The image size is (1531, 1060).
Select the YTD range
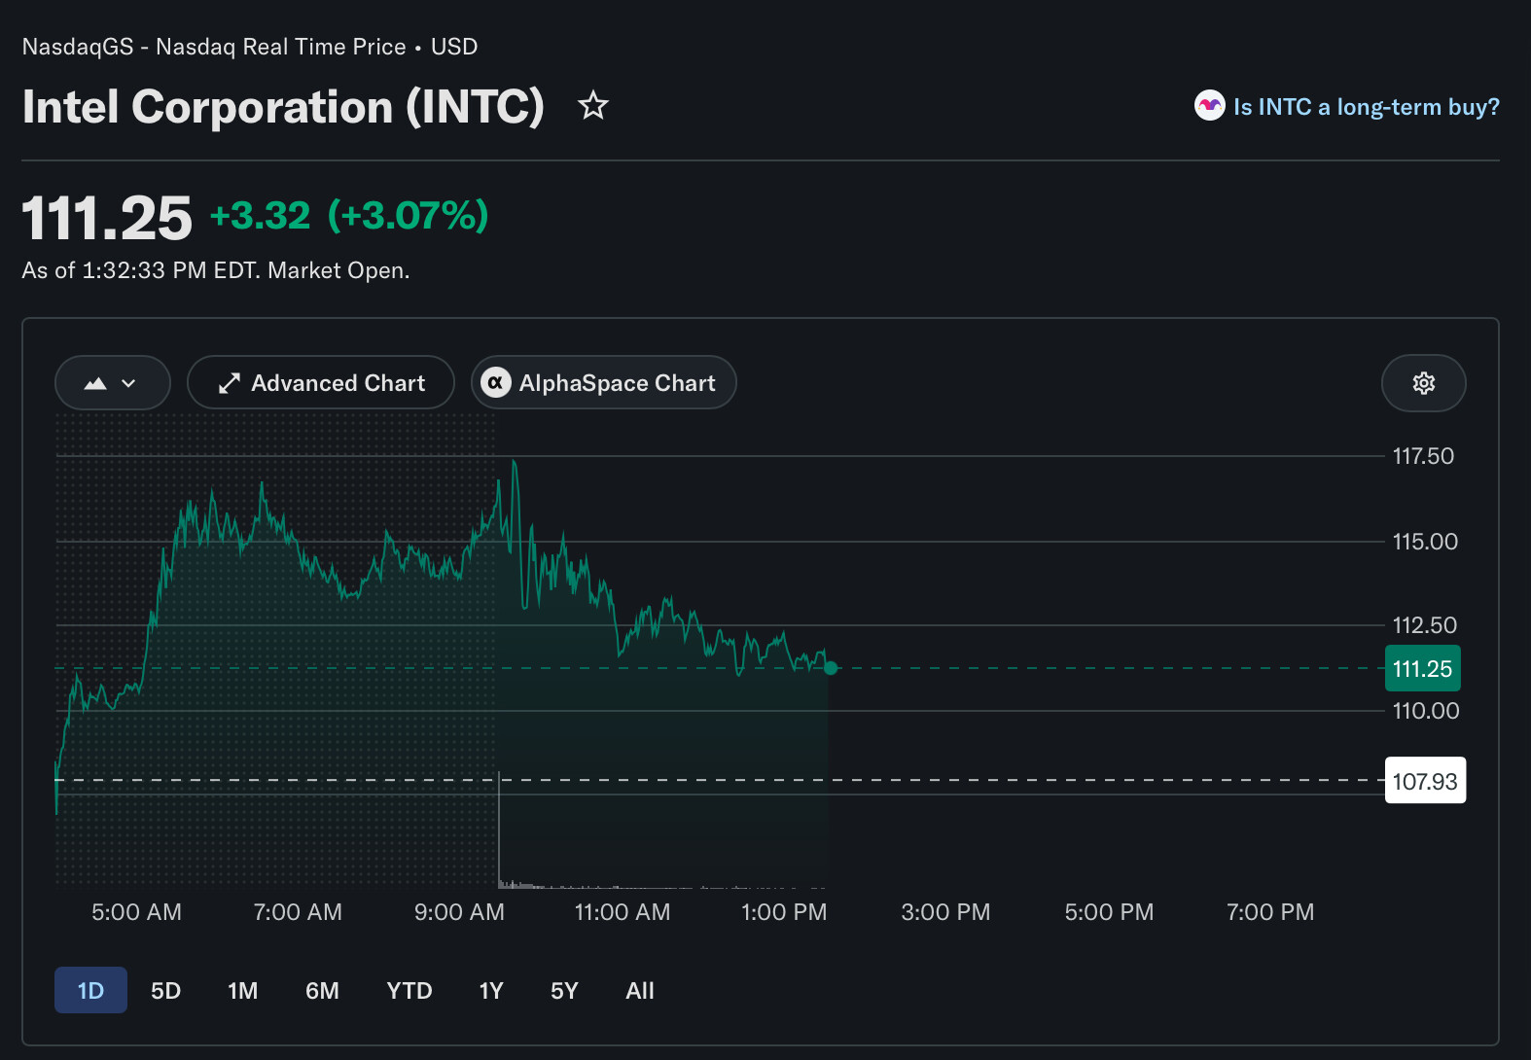(x=409, y=990)
